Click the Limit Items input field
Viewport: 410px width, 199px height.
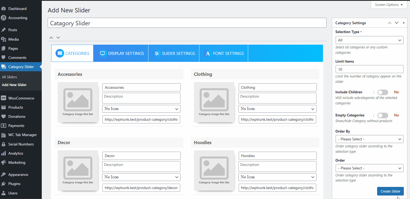point(369,69)
